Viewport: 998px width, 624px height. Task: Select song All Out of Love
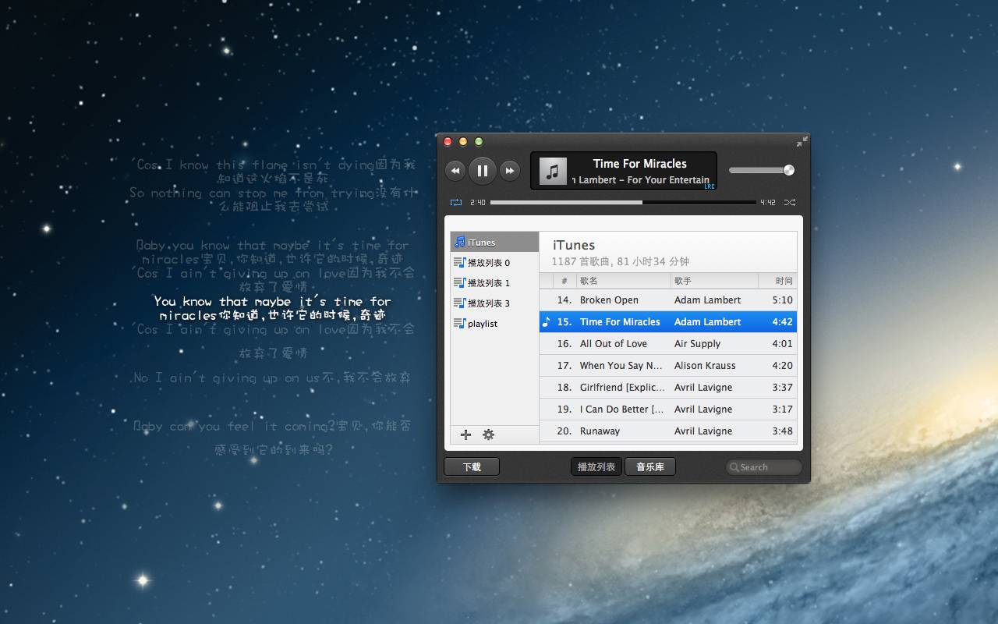tap(668, 343)
